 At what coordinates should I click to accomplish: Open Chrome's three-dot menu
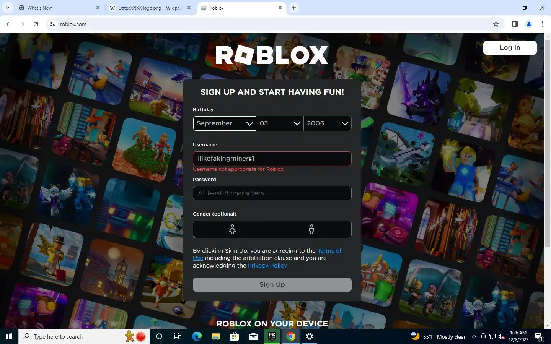point(543,24)
